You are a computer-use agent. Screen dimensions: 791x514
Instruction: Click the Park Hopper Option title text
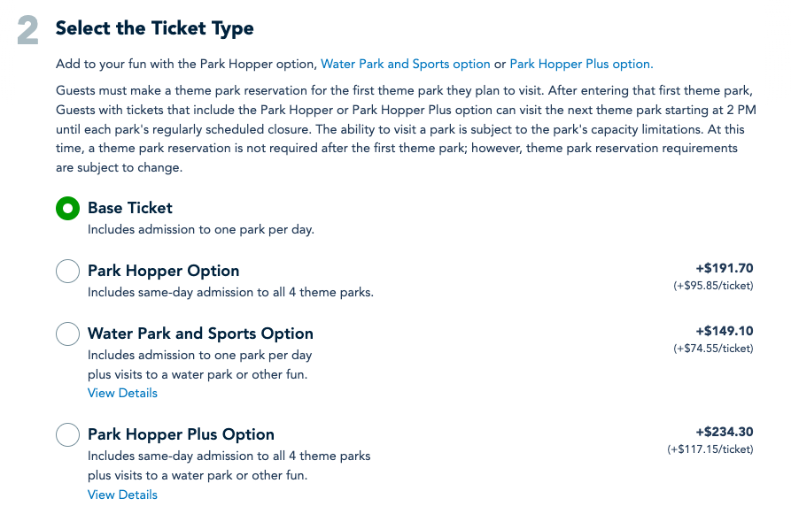(163, 271)
